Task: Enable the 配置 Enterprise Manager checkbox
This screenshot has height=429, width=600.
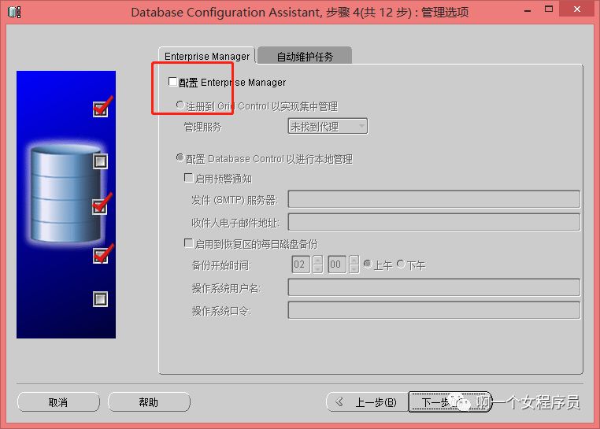Action: coord(172,82)
